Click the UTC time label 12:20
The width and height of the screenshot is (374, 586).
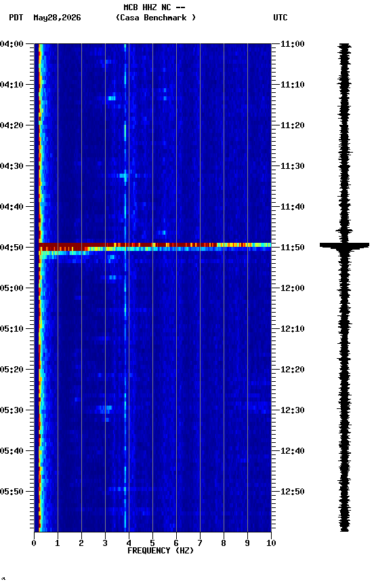click(x=293, y=370)
